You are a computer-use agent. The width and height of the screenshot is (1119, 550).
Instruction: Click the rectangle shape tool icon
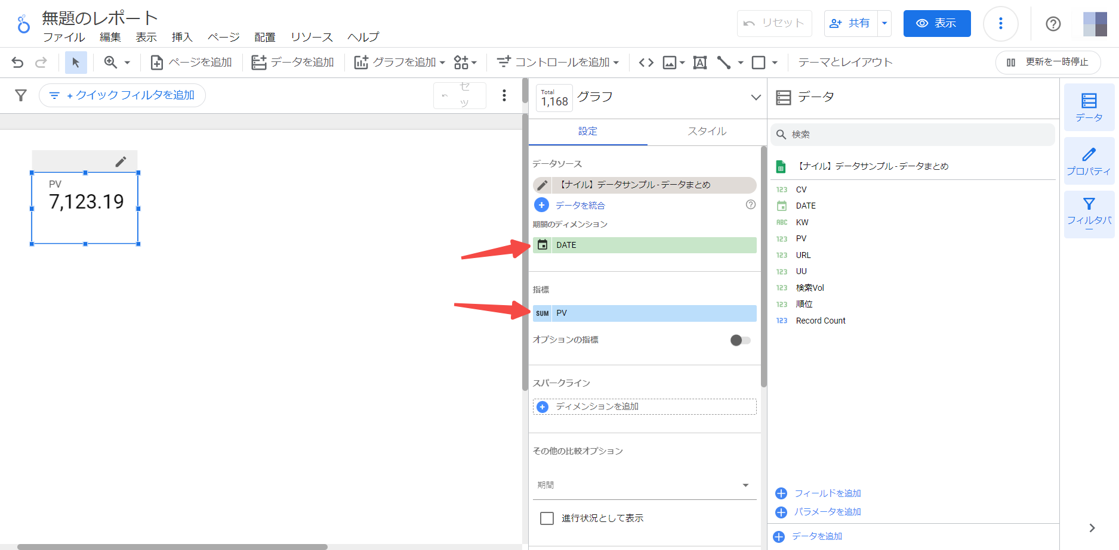pos(759,62)
